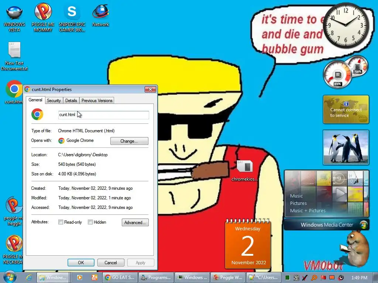Click the Start orb button
This screenshot has height=283, width=378.
[x=10, y=277]
